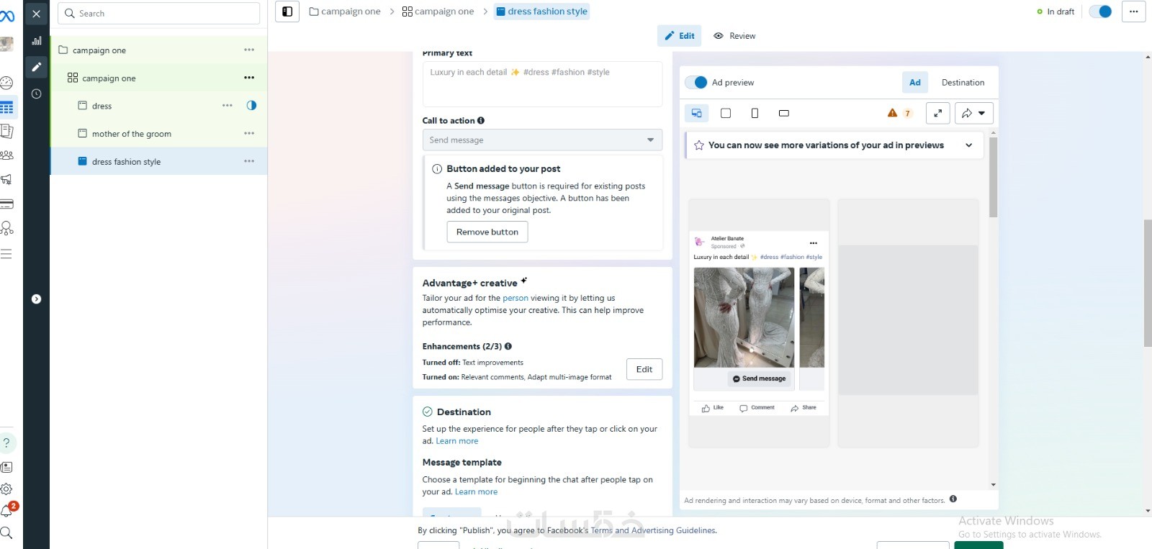Toggle the half-circle status on dress row
The width and height of the screenshot is (1152, 549).
click(251, 105)
